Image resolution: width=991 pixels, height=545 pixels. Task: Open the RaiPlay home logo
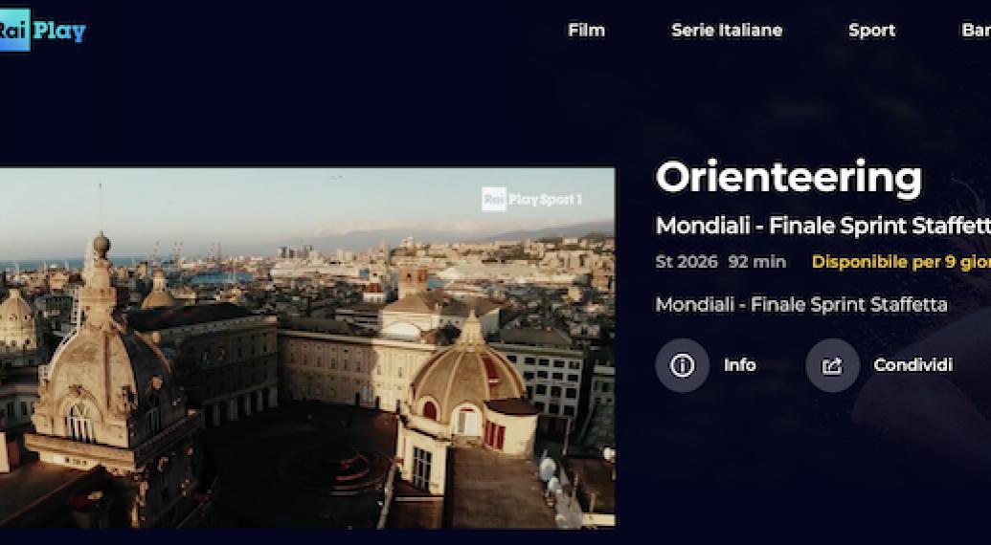point(42,31)
